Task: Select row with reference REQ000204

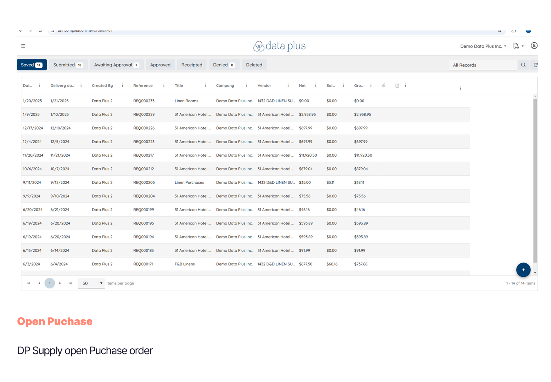Action: (245, 196)
